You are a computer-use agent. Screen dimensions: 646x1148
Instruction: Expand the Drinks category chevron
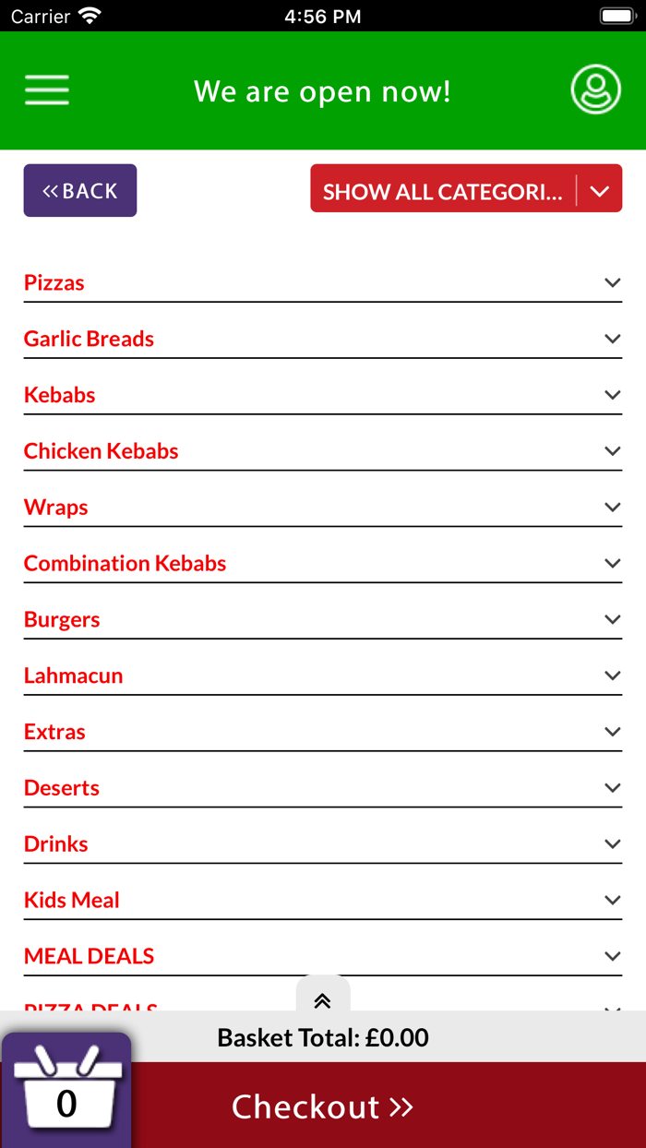click(613, 843)
